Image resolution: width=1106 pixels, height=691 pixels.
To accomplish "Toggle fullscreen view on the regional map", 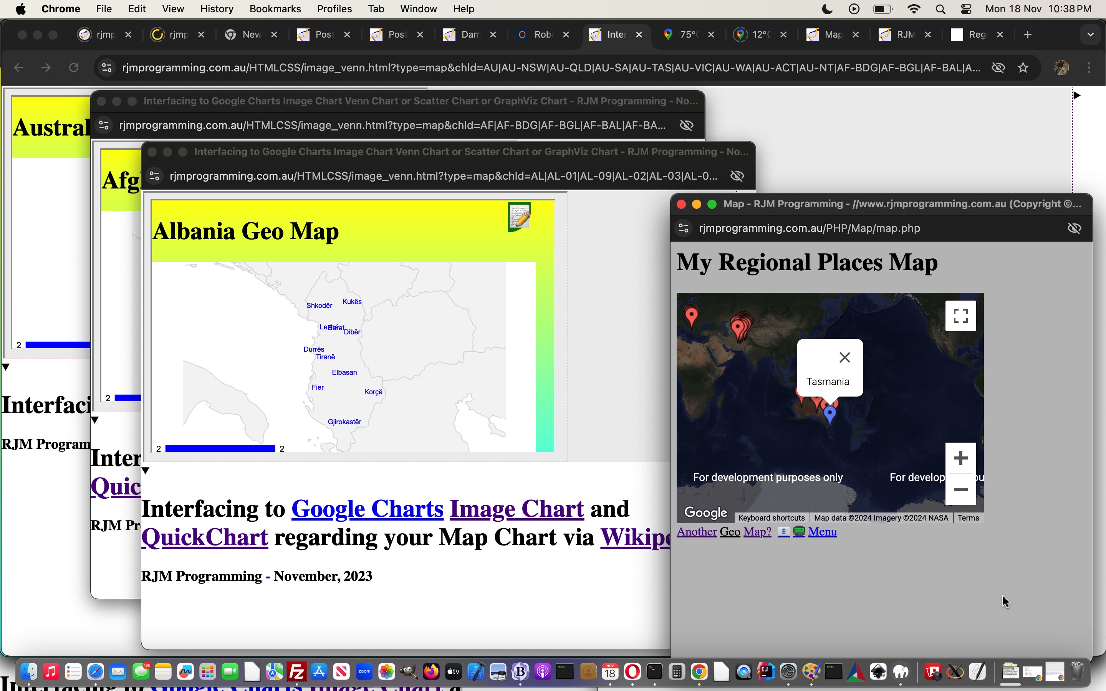I will 961,316.
